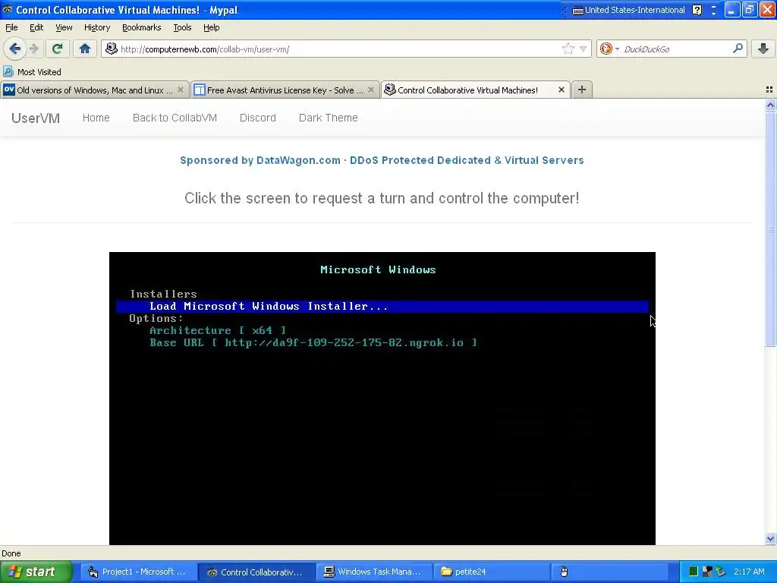Close the Control Collaborative Virtual Machines tab
777x583 pixels.
tap(562, 90)
